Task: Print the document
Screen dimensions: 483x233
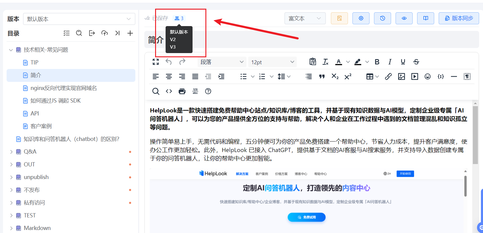Action: pyautogui.click(x=182, y=91)
